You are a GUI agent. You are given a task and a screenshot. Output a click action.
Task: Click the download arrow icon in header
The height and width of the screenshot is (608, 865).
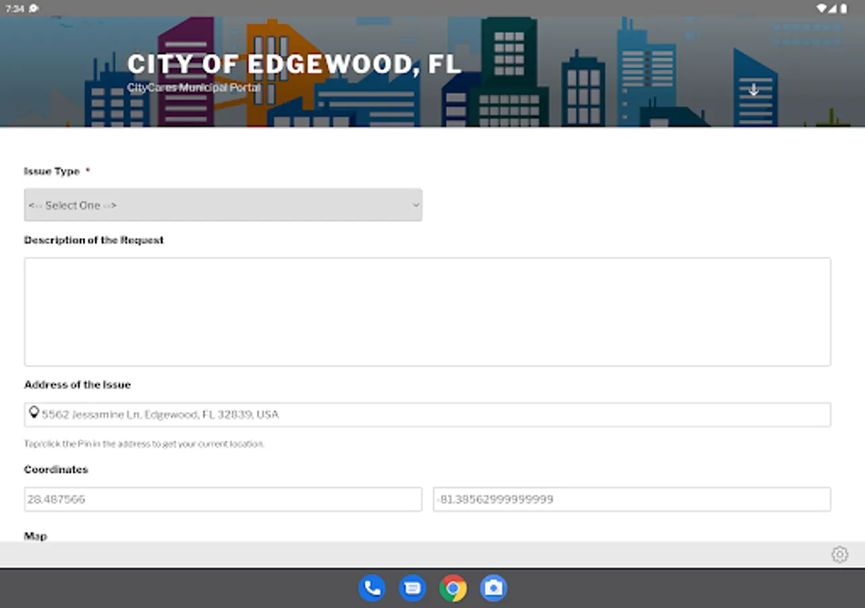753,90
